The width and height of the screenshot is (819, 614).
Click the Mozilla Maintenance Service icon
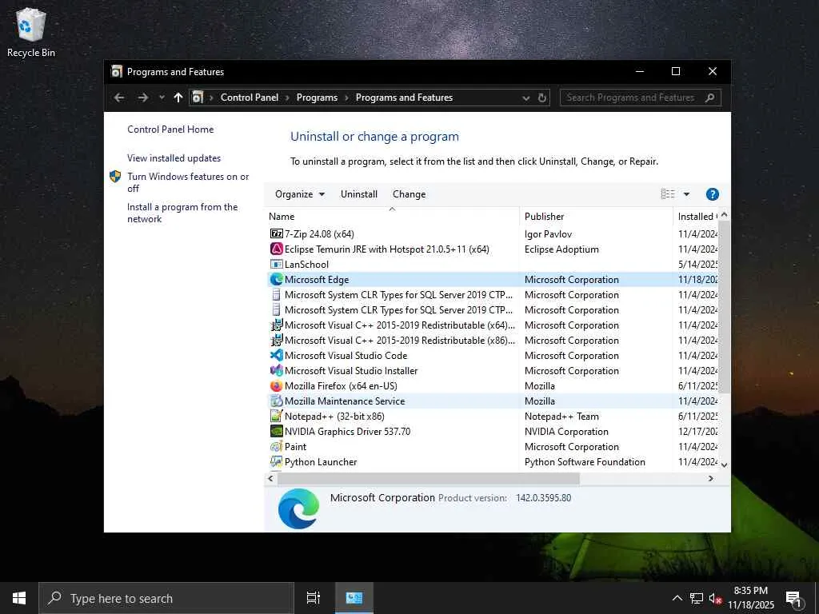pos(276,401)
